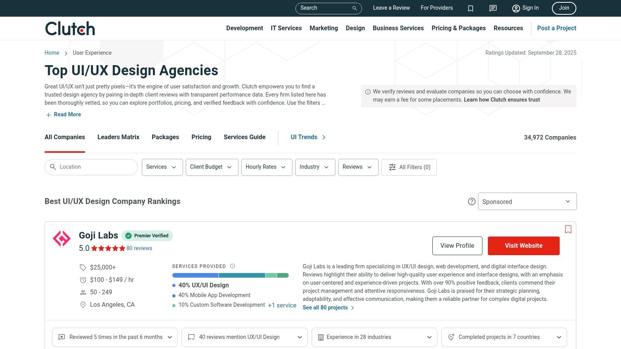Image resolution: width=621 pixels, height=349 pixels.
Task: Click the search magnifier icon in header
Action: coord(354,8)
